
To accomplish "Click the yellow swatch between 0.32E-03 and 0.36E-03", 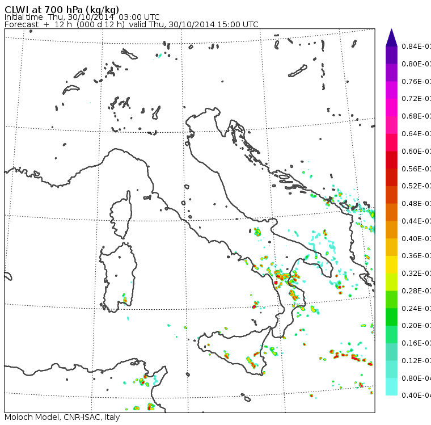I will [391, 264].
